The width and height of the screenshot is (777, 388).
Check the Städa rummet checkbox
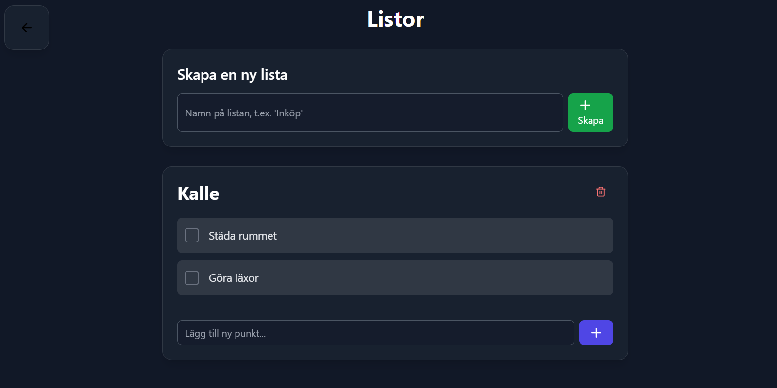pyautogui.click(x=192, y=235)
